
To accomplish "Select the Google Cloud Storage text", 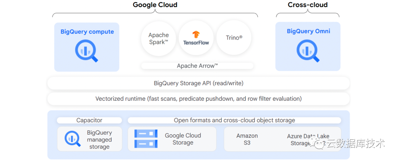I will tap(183, 139).
